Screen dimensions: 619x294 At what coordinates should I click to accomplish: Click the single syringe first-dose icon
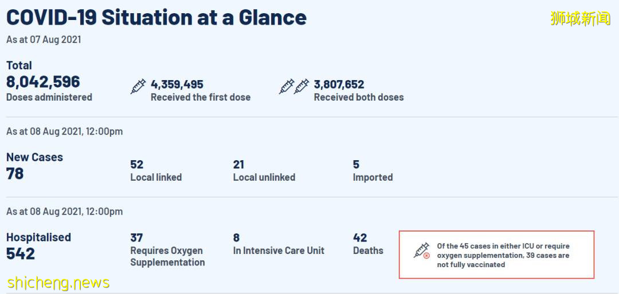(138, 86)
